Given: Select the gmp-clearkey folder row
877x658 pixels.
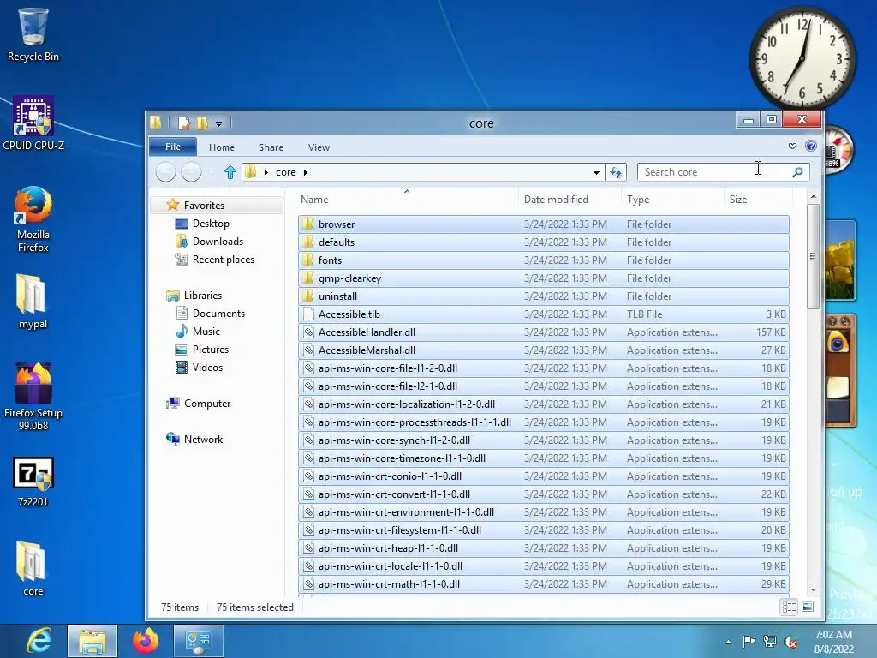Looking at the screenshot, I should point(544,278).
